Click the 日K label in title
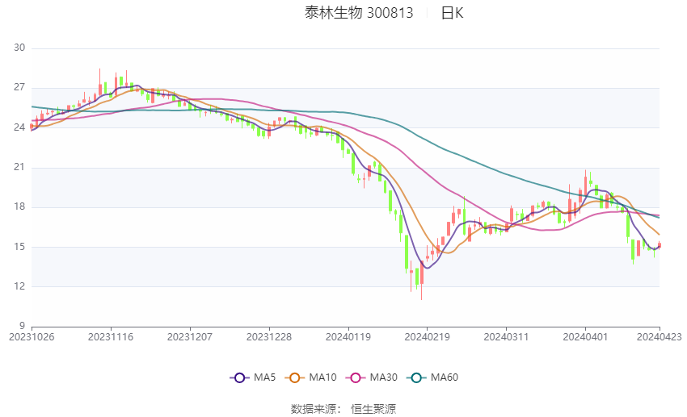The height and width of the screenshot is (417, 687). 452,12
